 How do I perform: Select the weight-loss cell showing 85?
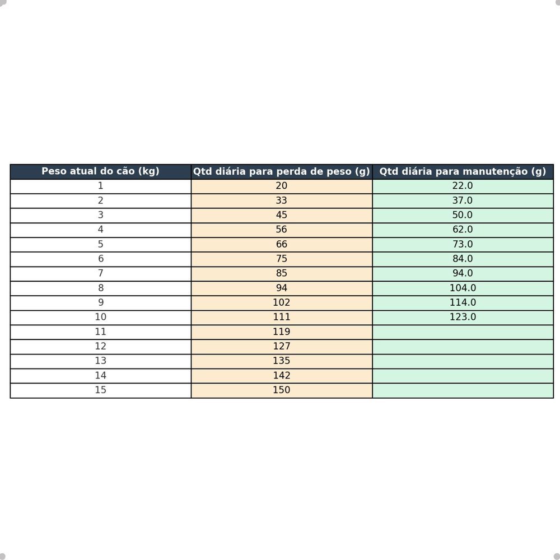281,273
